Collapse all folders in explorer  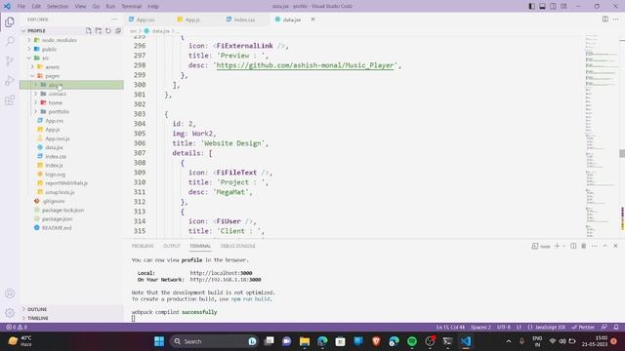click(118, 30)
